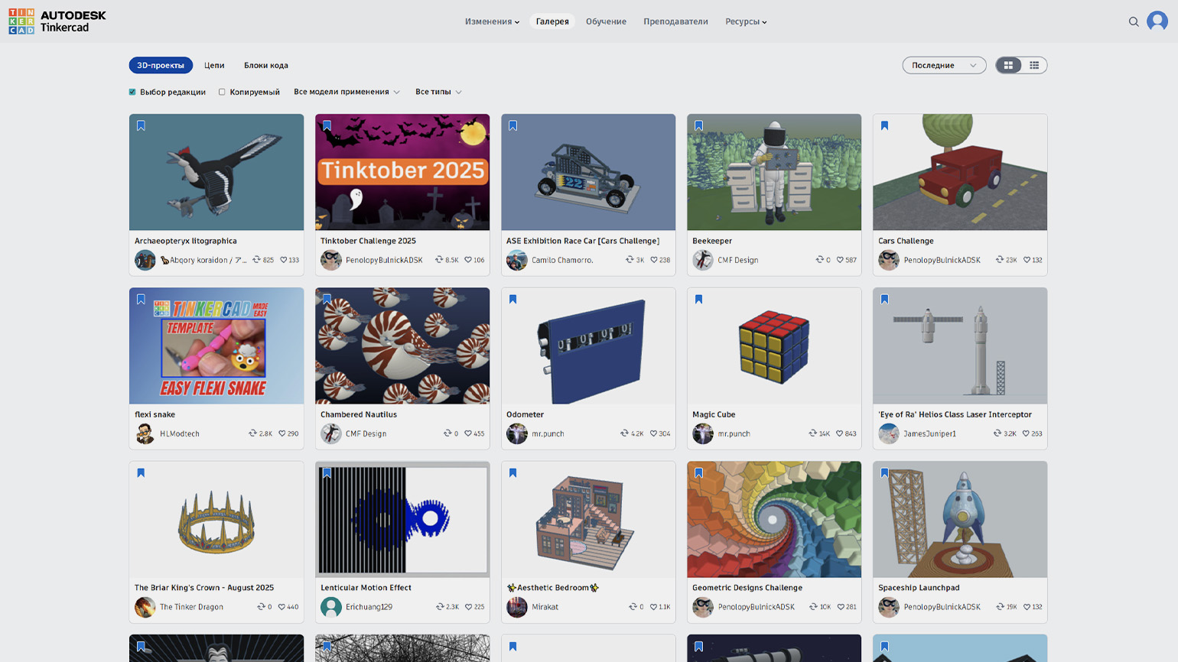
Task: Switch to list view layout
Action: (x=1034, y=66)
